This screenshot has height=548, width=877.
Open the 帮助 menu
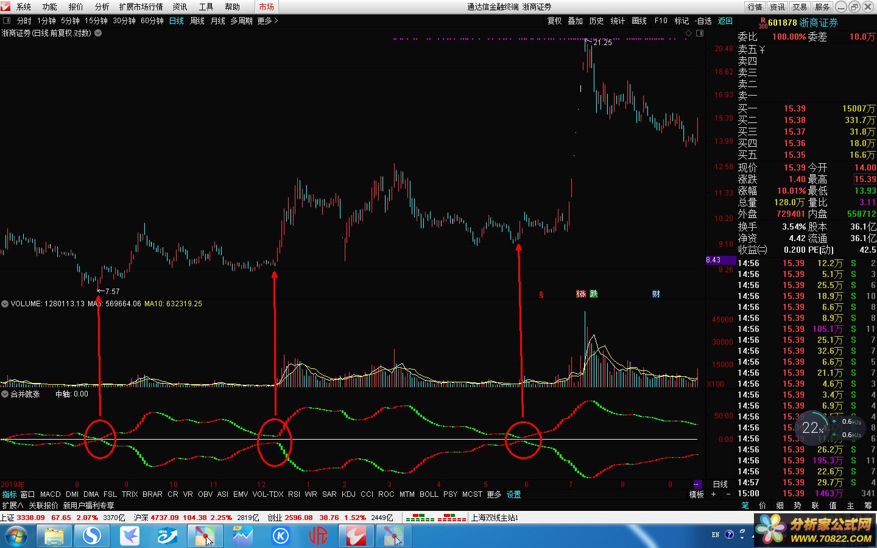coord(233,7)
